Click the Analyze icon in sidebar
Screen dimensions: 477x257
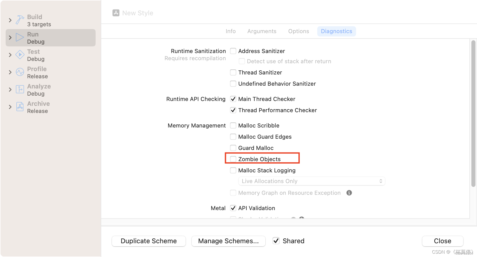pos(20,89)
